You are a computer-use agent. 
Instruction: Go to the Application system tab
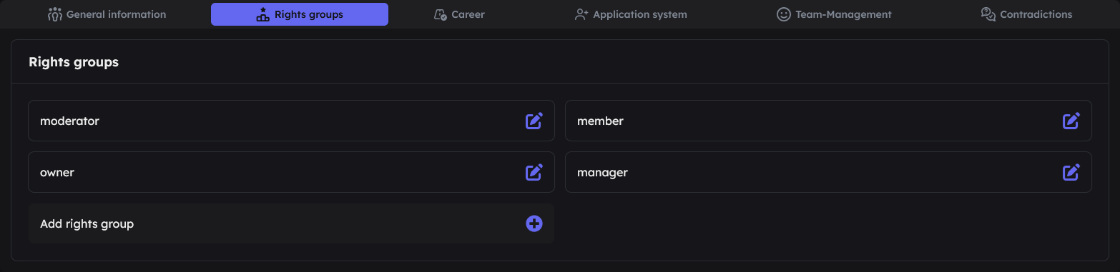[631, 14]
